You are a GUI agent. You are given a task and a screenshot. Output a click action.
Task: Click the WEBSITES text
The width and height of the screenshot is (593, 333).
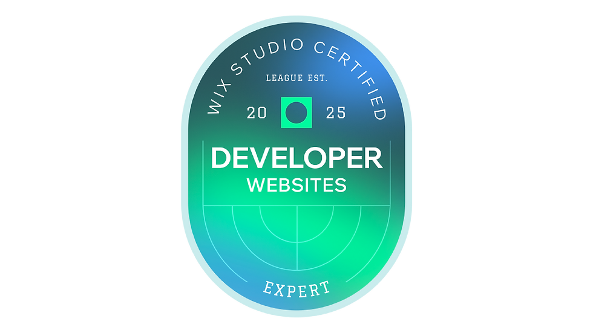(296, 185)
